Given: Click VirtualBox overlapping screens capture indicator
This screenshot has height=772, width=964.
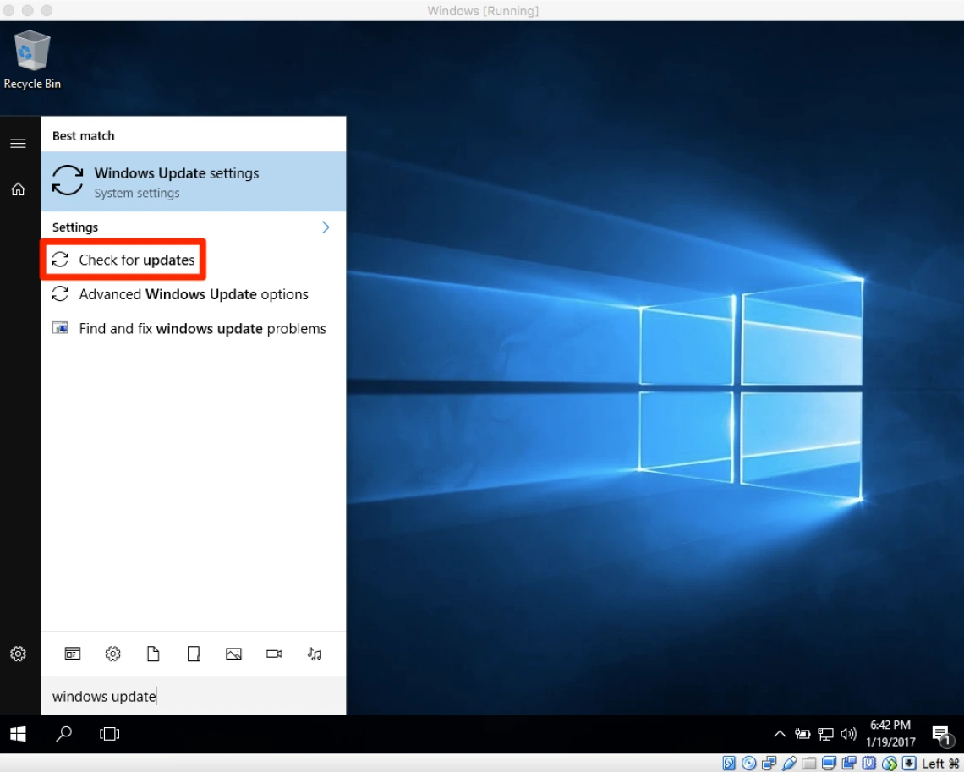Looking at the screenshot, I should (849, 764).
